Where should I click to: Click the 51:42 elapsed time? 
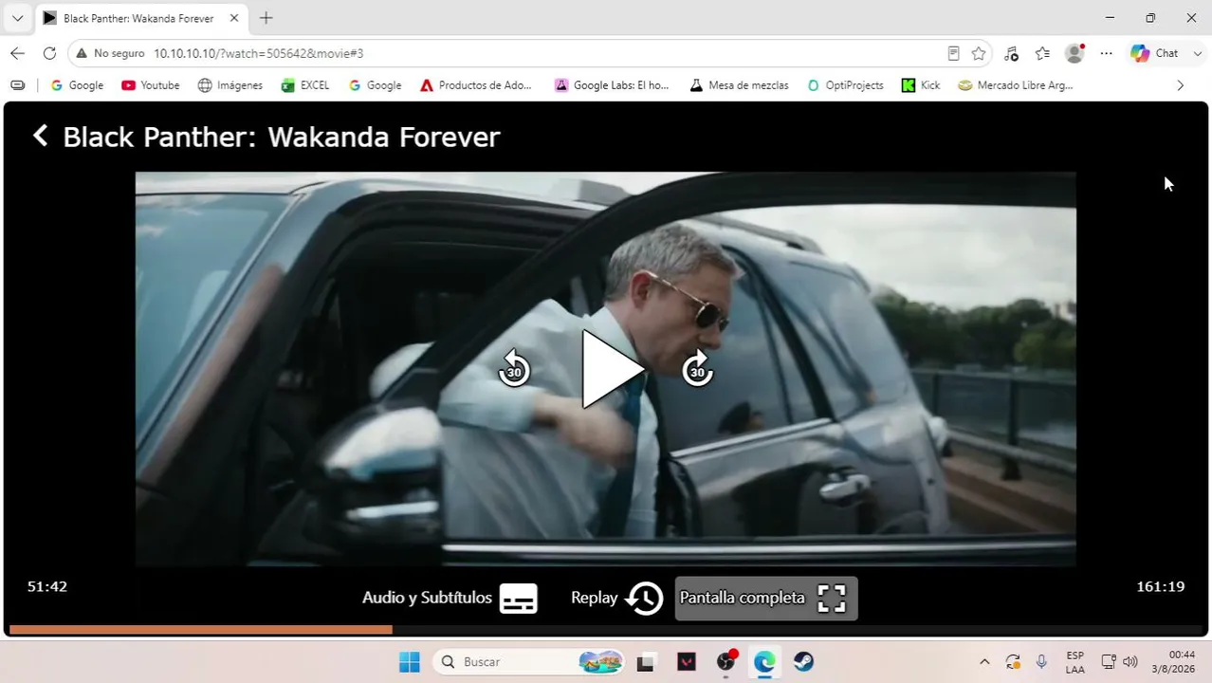pos(47,586)
